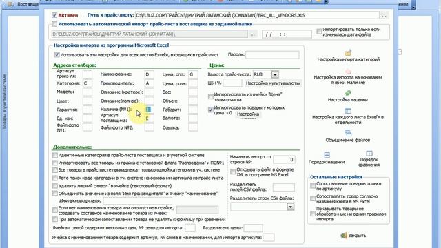The width and height of the screenshot is (441, 248).
Task: Click the Категория column field with C
Action: coord(88,83)
